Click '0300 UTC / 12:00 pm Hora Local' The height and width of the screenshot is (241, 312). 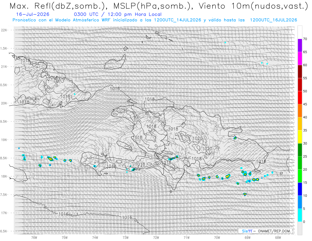coord(118,15)
